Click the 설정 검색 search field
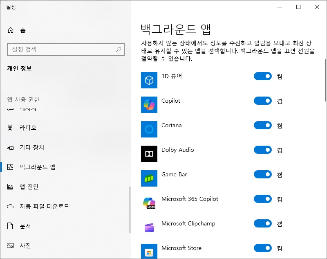Image resolution: width=327 pixels, height=259 pixels. [x=66, y=50]
